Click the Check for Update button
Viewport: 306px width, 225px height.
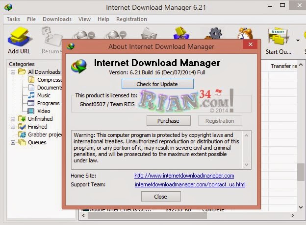click(x=157, y=84)
